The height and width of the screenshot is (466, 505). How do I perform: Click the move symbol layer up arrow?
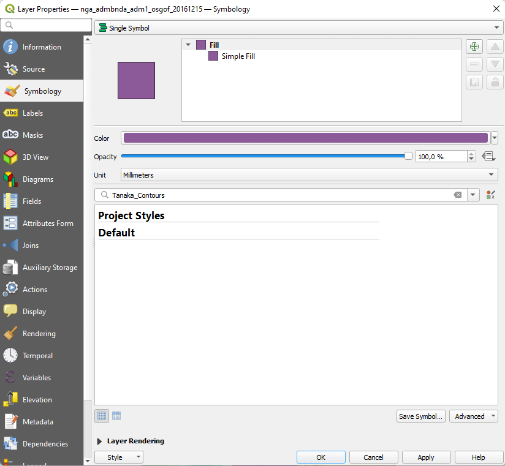pyautogui.click(x=495, y=47)
